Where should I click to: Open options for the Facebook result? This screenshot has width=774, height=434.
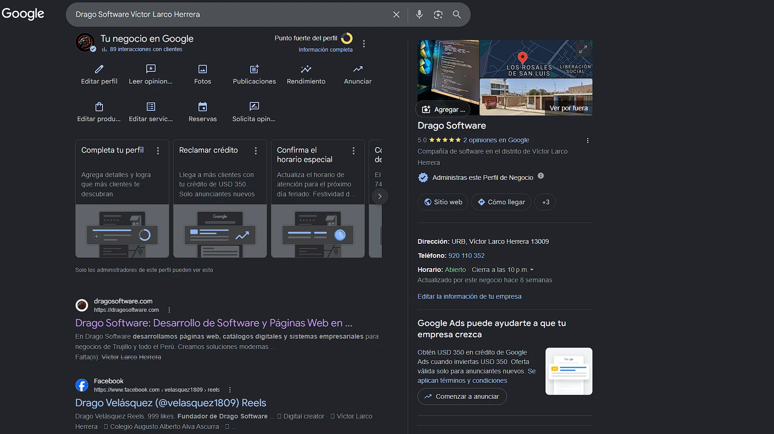pos(230,390)
